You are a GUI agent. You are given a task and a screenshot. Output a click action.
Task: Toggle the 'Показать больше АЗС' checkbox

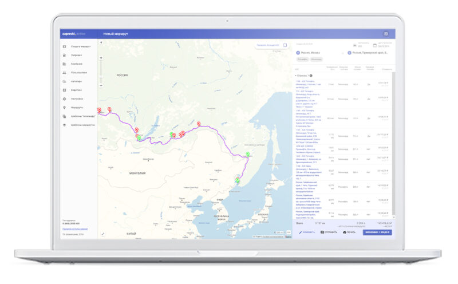point(285,45)
